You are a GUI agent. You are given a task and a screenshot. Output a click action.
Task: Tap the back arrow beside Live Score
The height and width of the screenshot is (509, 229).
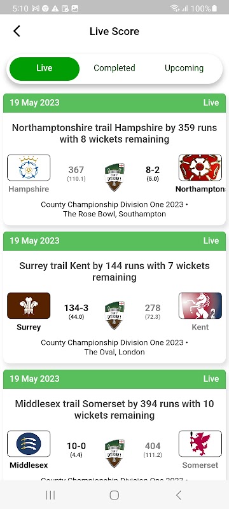click(x=17, y=31)
